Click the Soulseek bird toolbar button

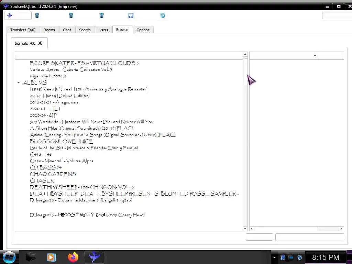(18, 16)
